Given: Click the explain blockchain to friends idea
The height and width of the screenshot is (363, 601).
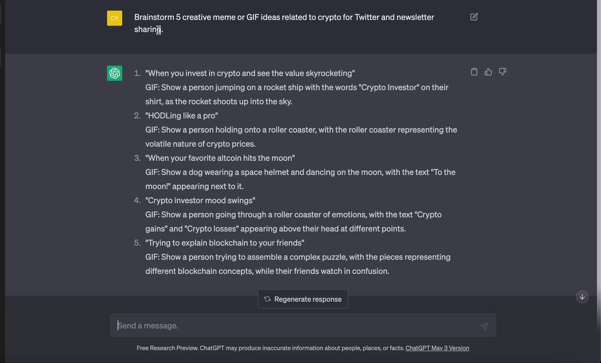Looking at the screenshot, I should point(225,243).
